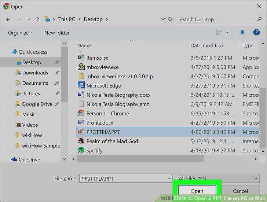This screenshot has width=267, height=202.
Task: Select Person 1 - Chrome shortcut icon
Action: 81,113
